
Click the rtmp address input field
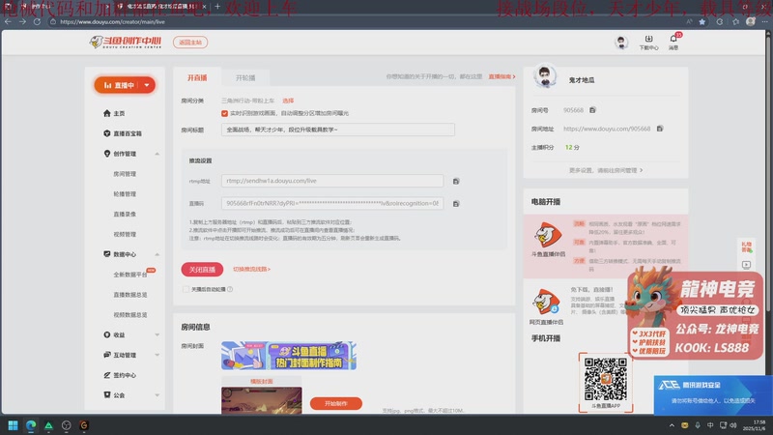click(x=332, y=181)
